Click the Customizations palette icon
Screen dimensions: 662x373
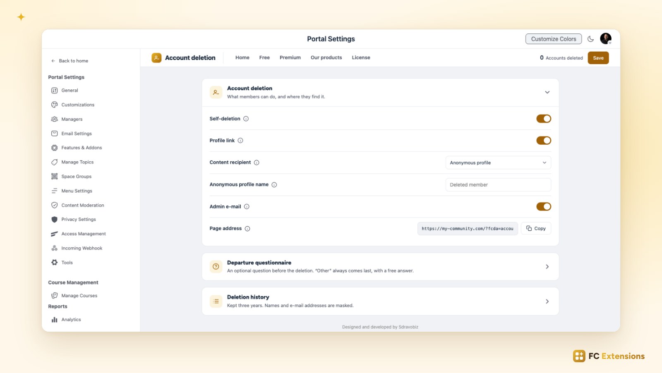coord(54,105)
